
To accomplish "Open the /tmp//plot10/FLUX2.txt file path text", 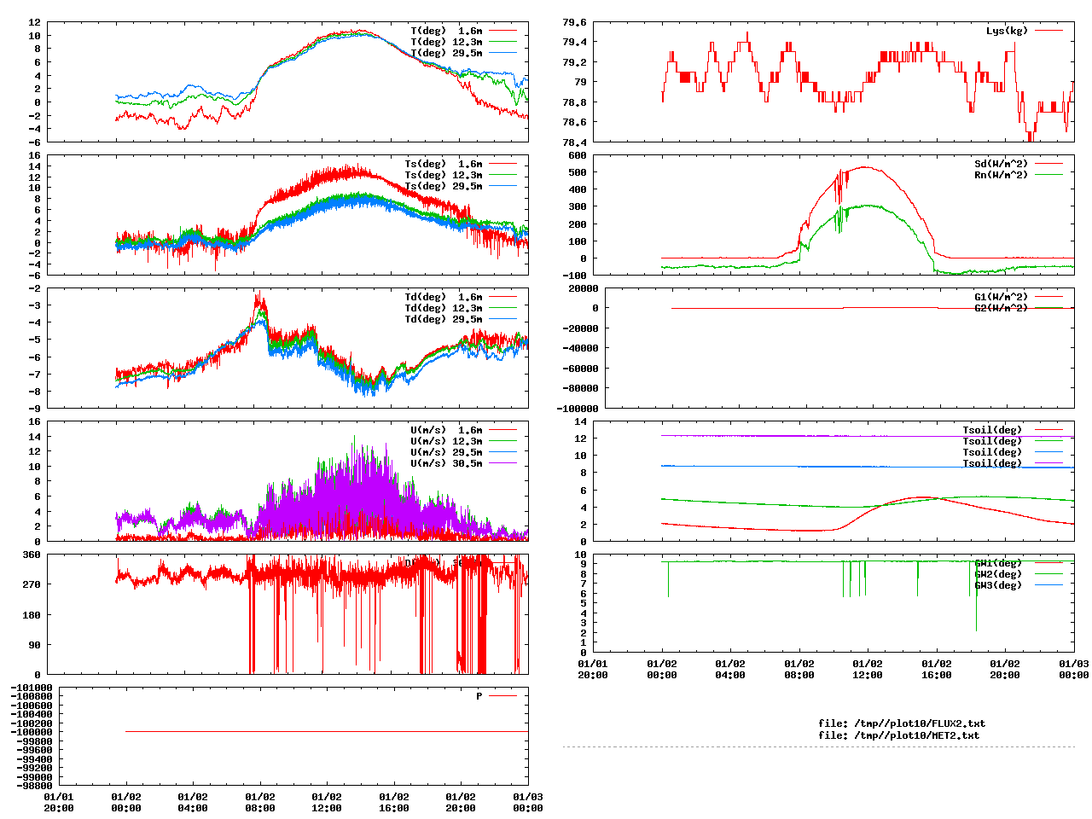I will [x=901, y=723].
